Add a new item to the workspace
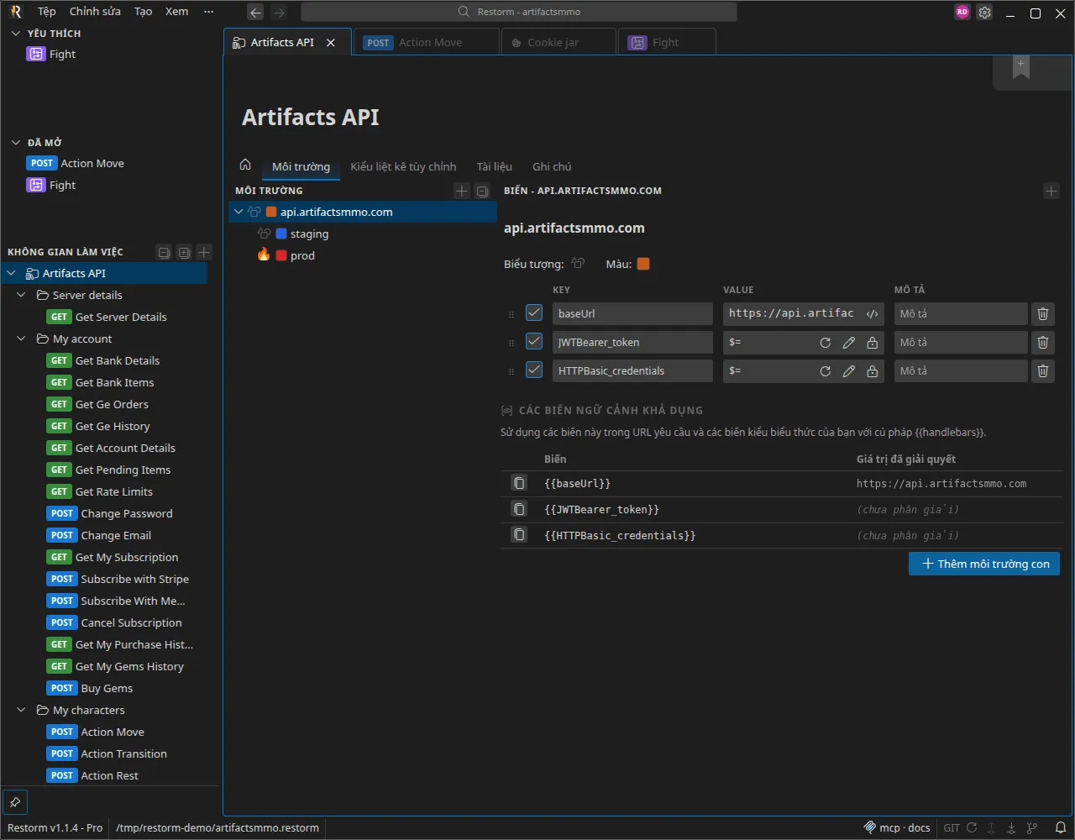Image resolution: width=1075 pixels, height=840 pixels. (x=203, y=252)
